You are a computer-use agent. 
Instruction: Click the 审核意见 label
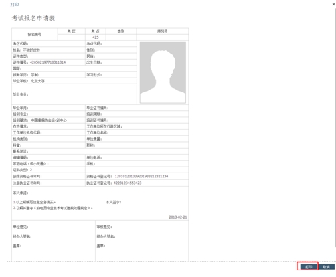(x=104, y=227)
